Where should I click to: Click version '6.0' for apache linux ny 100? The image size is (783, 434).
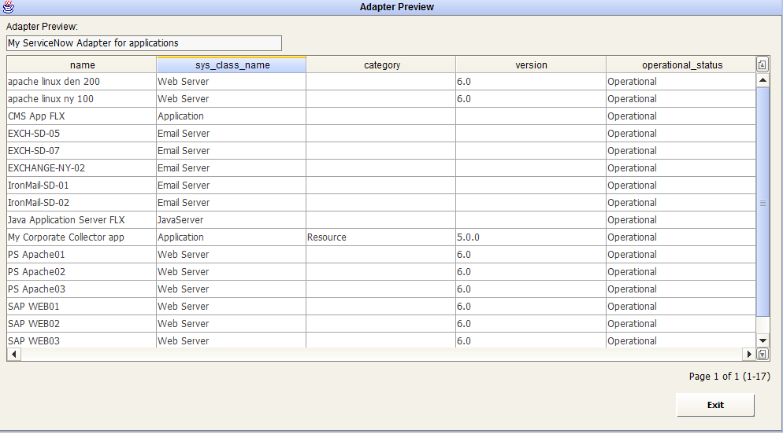click(x=531, y=98)
